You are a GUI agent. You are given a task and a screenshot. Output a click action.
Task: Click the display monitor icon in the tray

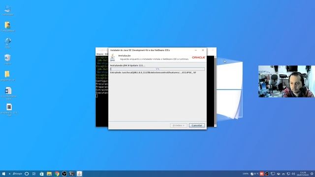(x=273, y=174)
